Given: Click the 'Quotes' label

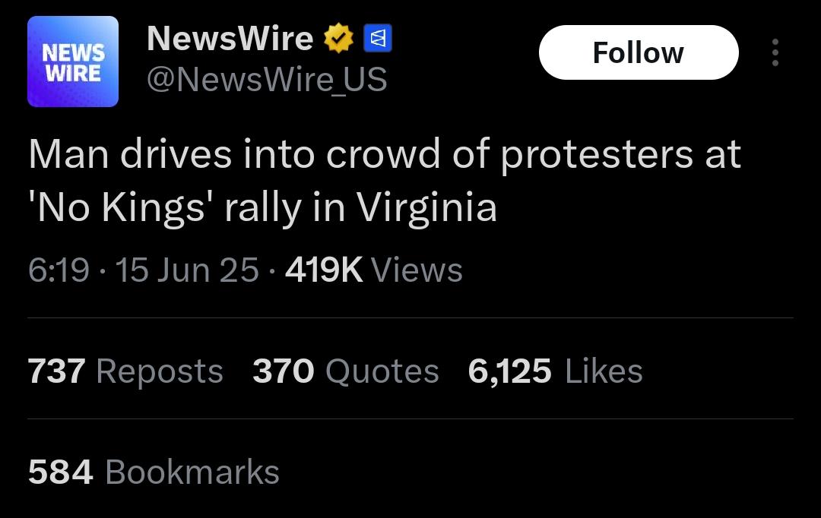Looking at the screenshot, I should [382, 371].
